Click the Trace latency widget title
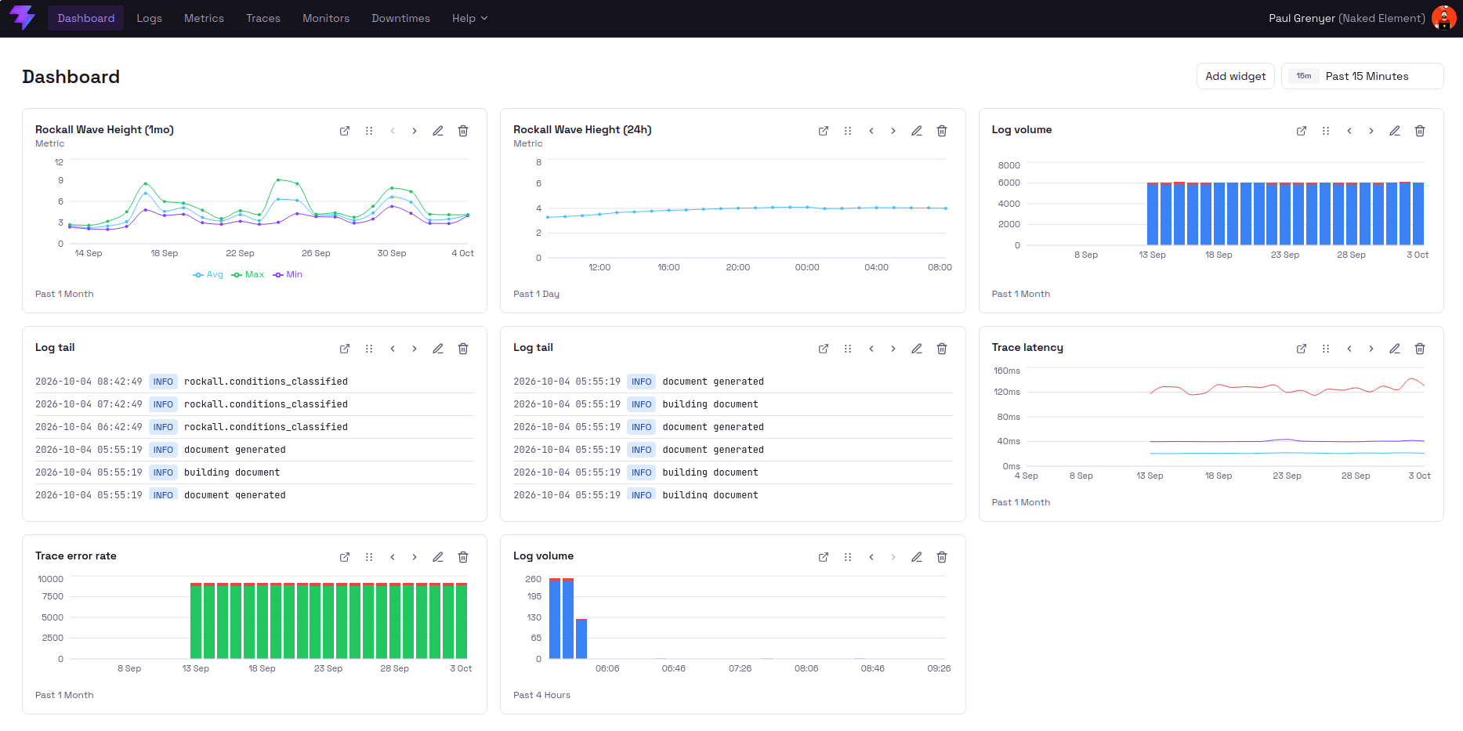 pos(1027,347)
